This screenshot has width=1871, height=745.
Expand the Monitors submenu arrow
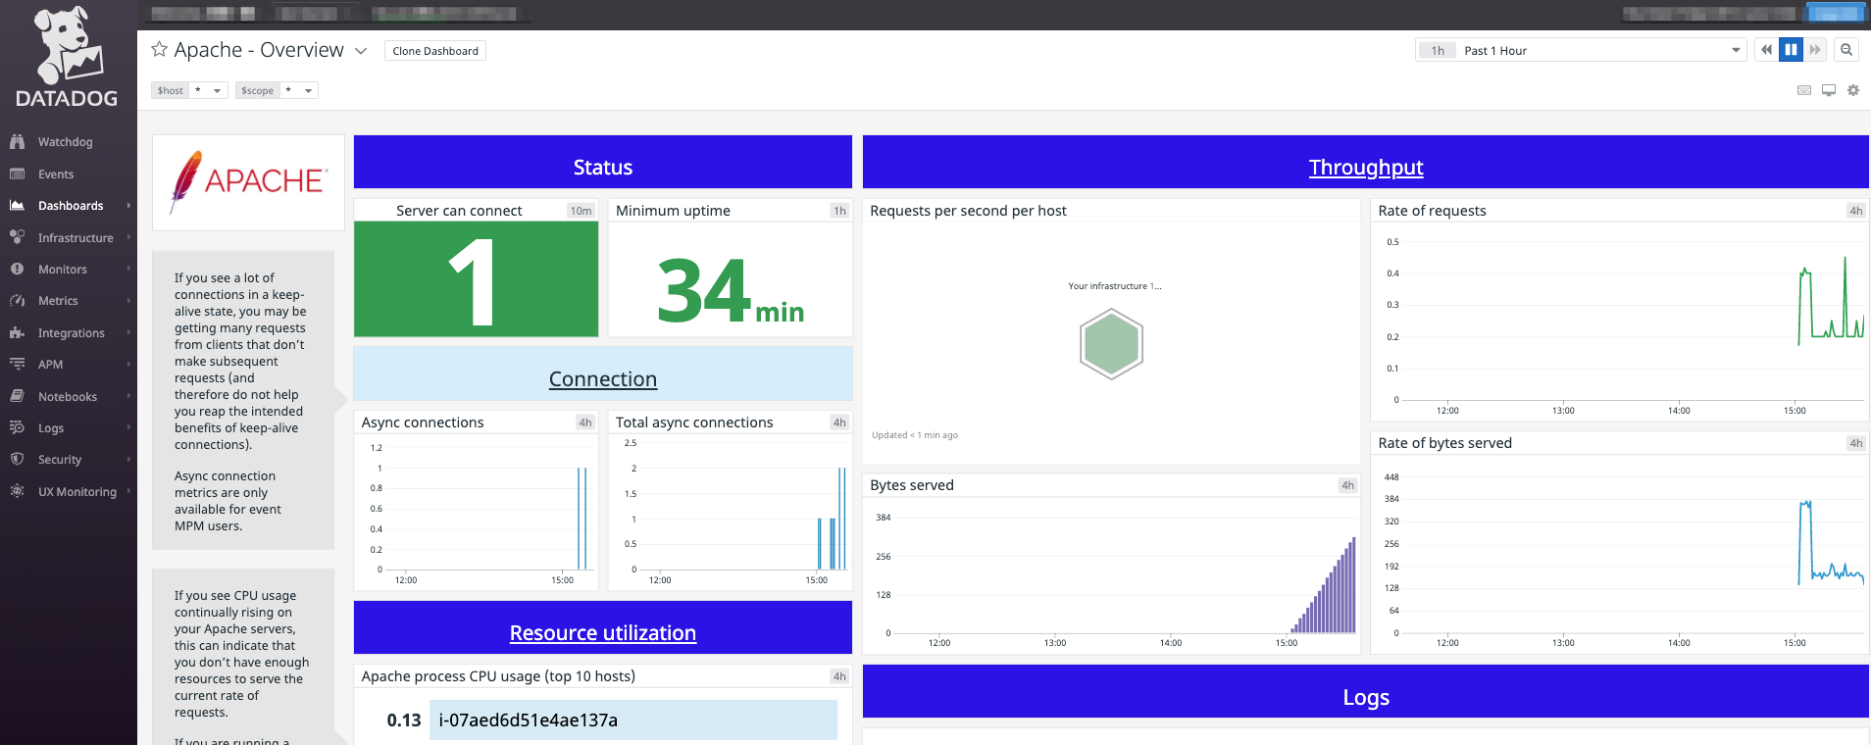point(128,269)
